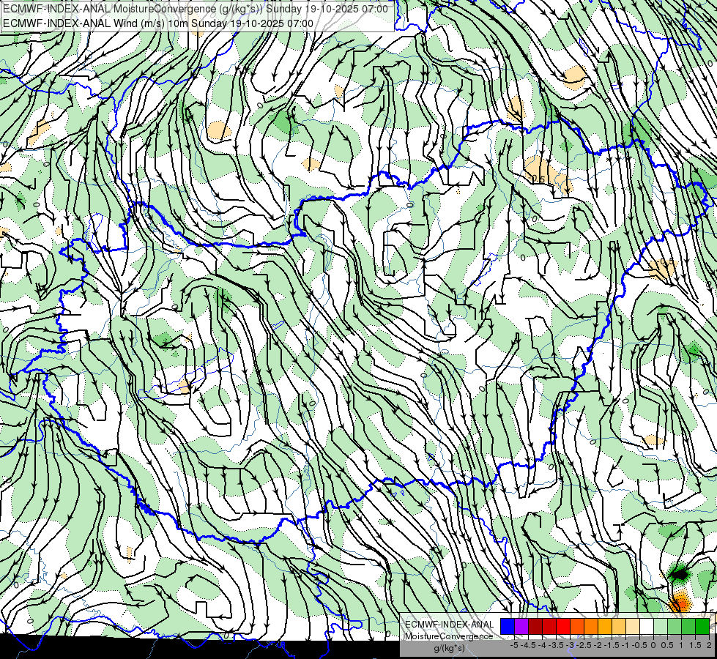Select the pale peach -1 to -0.5 swatch
Screen dimensions: 717x659
[633, 627]
